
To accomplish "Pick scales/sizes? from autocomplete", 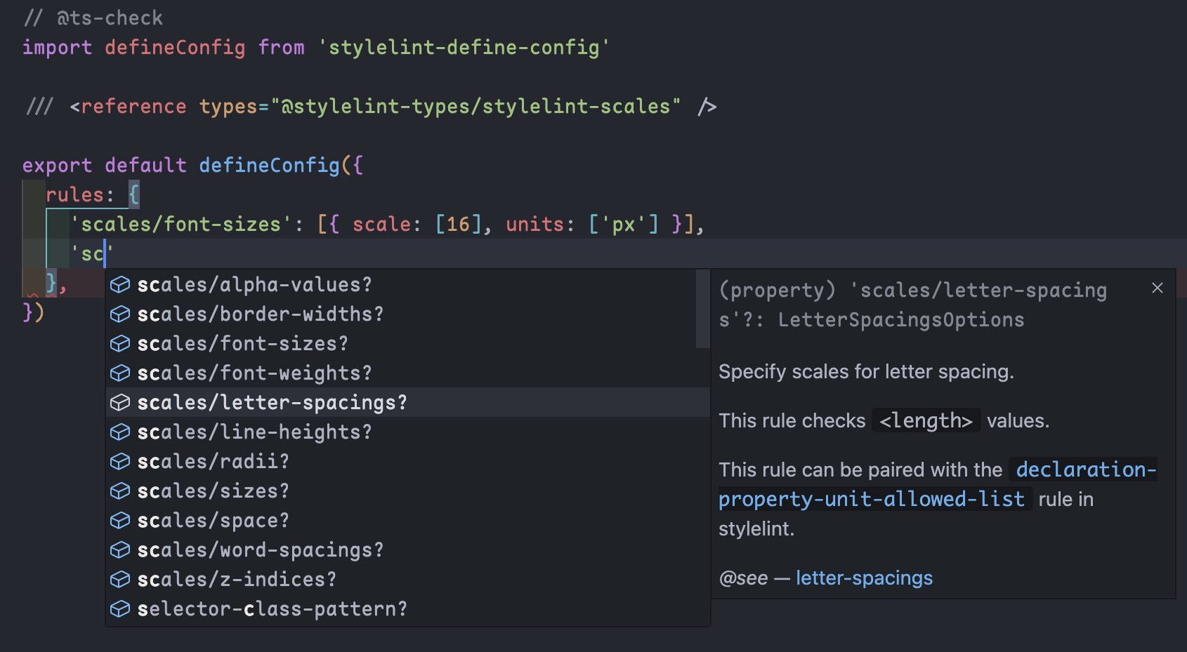I will pyautogui.click(x=407, y=491).
